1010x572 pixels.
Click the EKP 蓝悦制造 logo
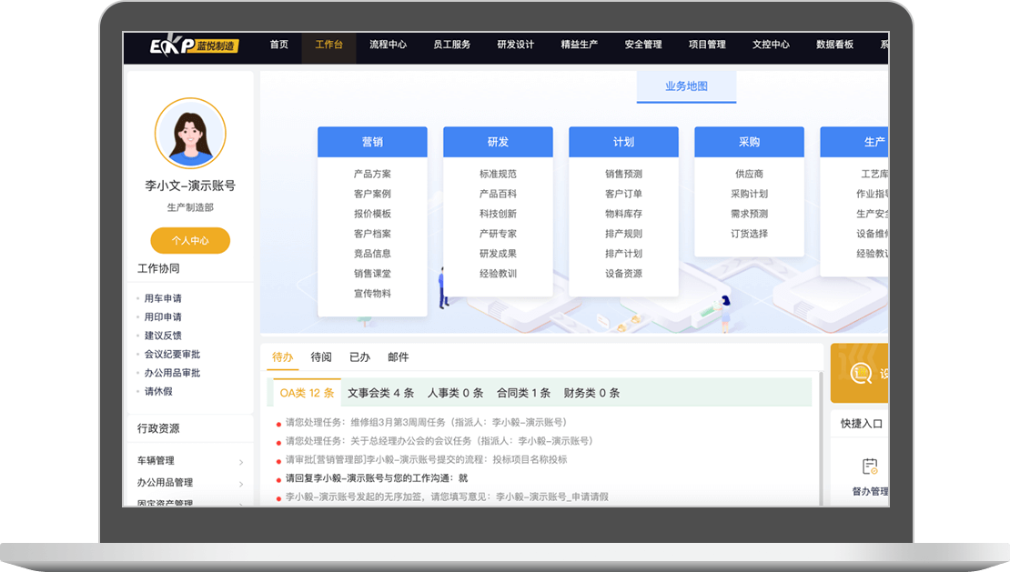(x=195, y=45)
